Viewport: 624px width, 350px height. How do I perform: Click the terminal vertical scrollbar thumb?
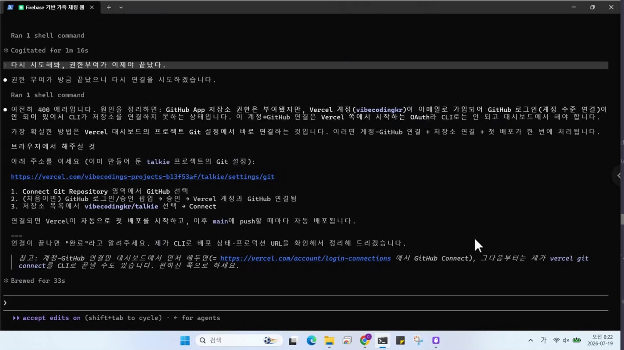[x=622, y=220]
